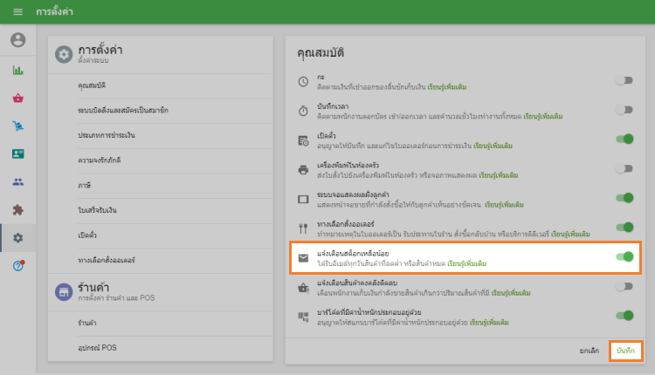Open อุปกรณ์ POS menu item
The height and width of the screenshot is (375, 655).
click(96, 348)
